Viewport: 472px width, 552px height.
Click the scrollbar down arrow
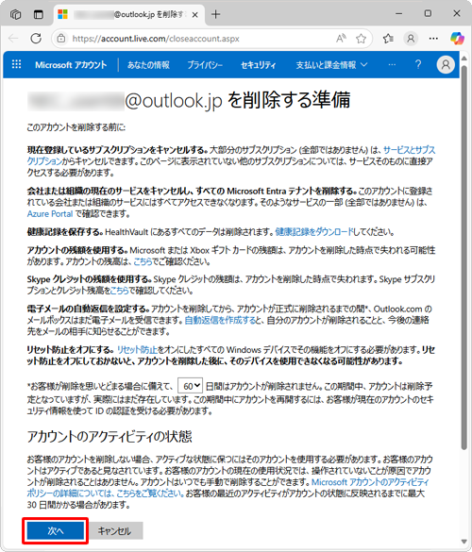[464, 542]
